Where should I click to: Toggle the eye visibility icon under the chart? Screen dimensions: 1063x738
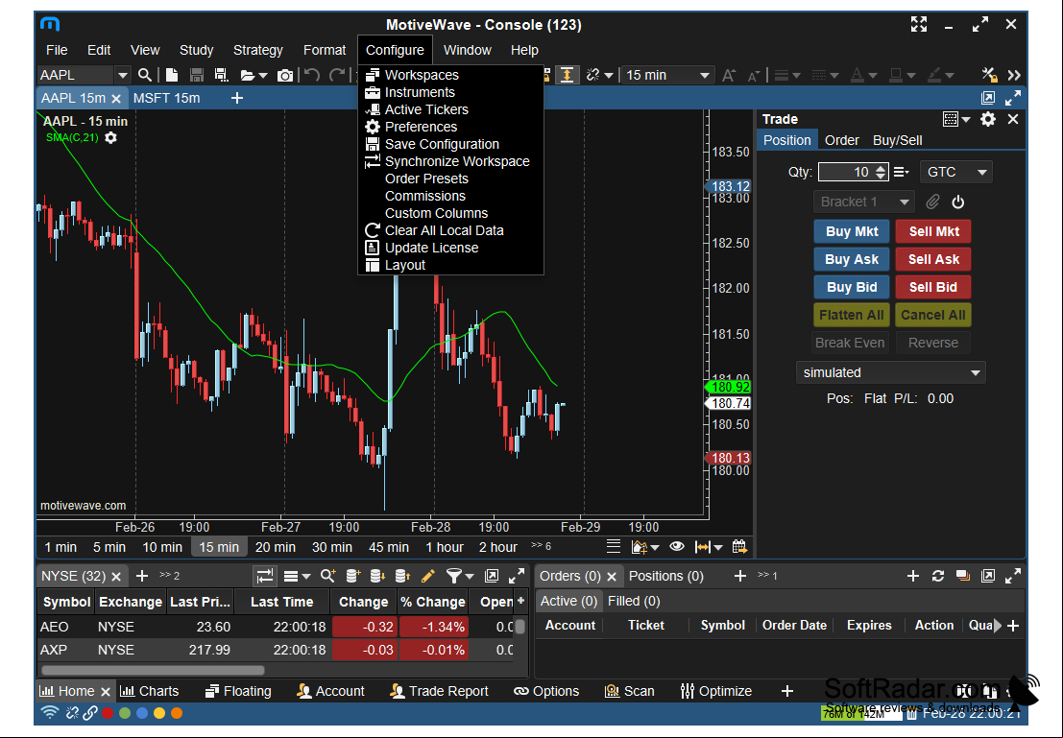677,546
